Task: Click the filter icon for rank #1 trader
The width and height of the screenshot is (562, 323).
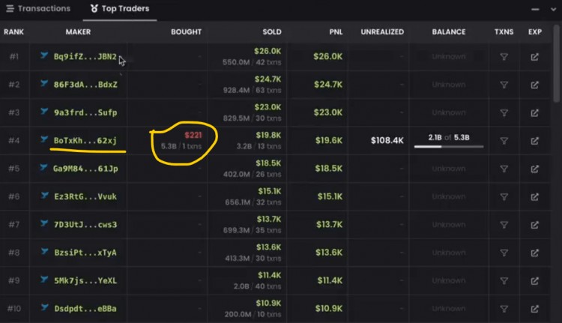Action: tap(504, 57)
